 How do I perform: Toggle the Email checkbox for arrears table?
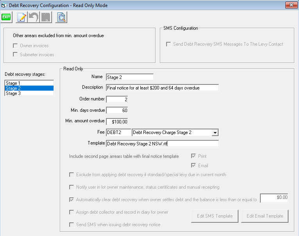(x=193, y=165)
